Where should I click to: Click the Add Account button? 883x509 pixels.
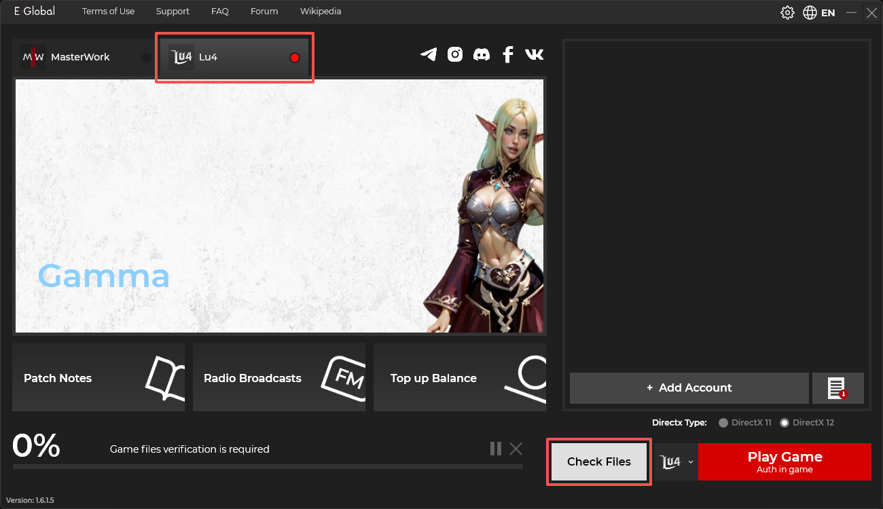689,388
